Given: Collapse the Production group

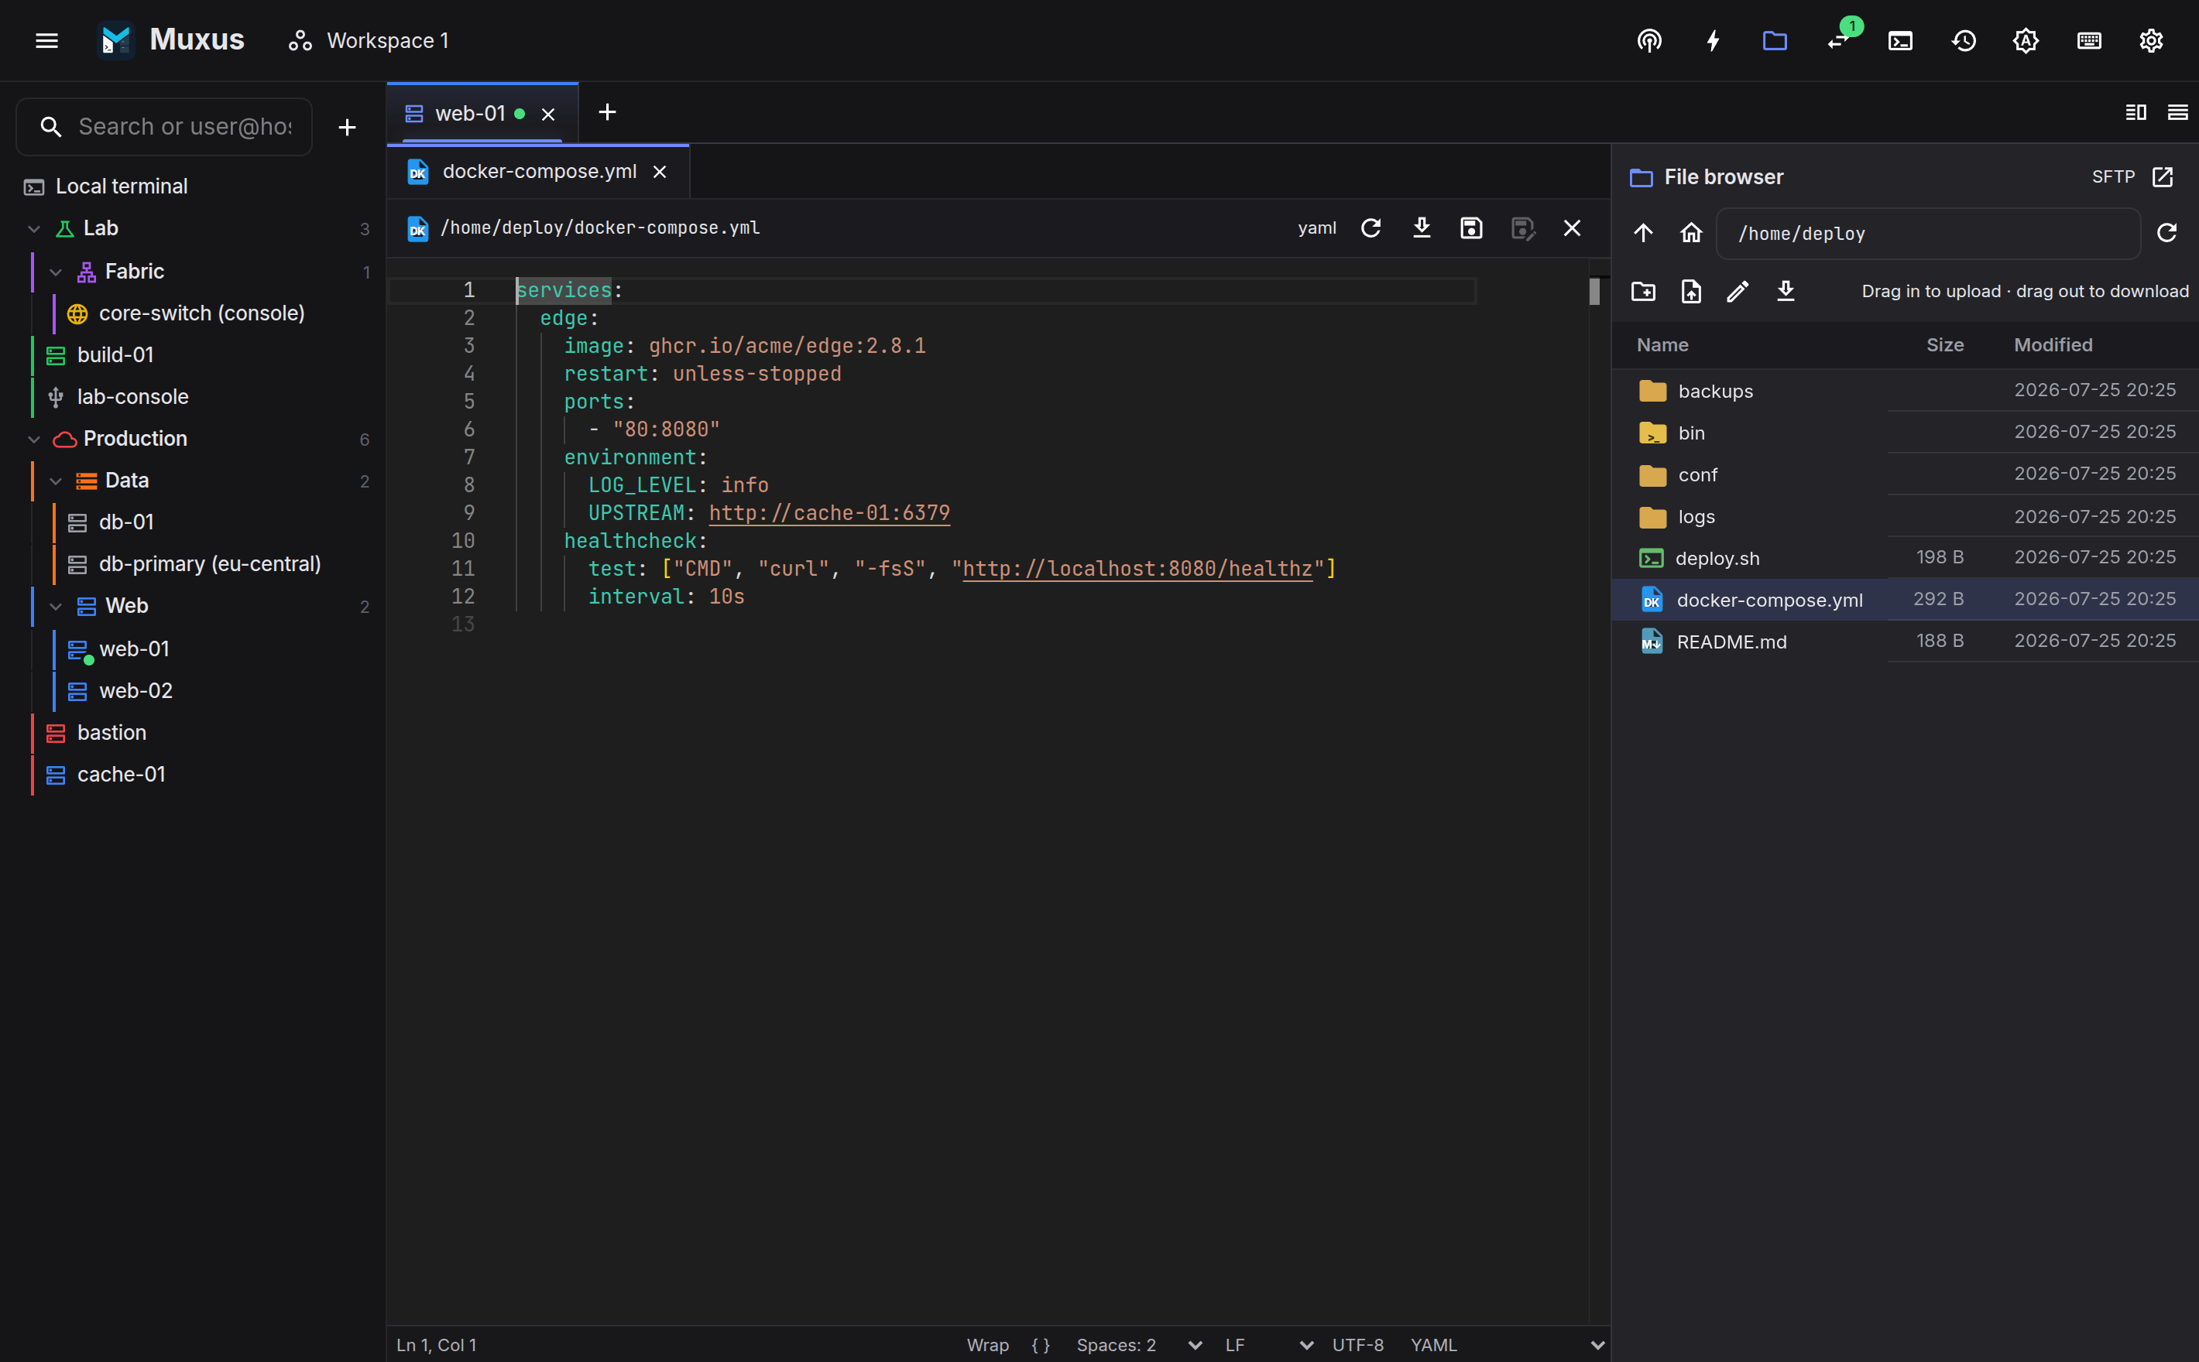Looking at the screenshot, I should 34,439.
